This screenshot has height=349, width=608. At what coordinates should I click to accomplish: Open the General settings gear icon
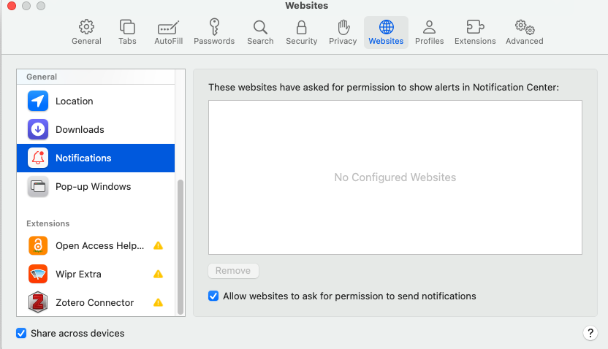click(x=86, y=32)
